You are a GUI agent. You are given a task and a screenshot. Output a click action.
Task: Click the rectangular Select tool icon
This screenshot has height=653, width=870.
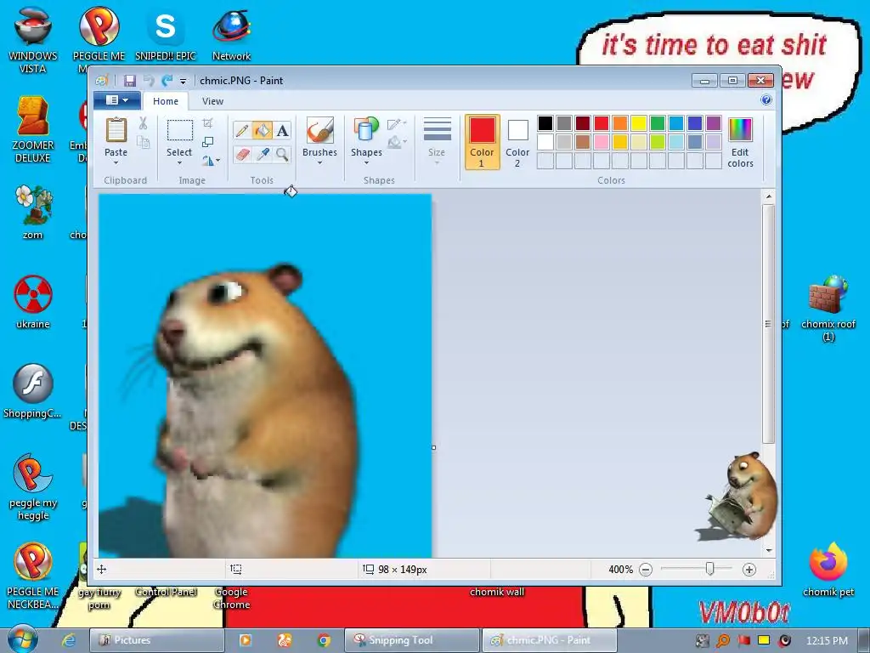180,130
